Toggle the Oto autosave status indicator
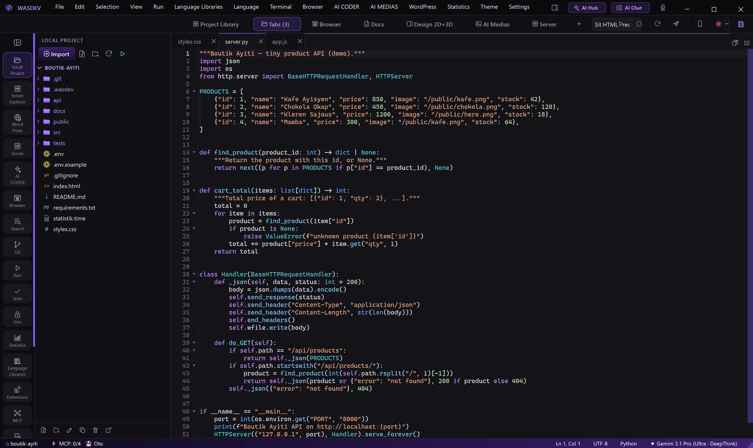Image resolution: width=753 pixels, height=448 pixels. tap(95, 444)
